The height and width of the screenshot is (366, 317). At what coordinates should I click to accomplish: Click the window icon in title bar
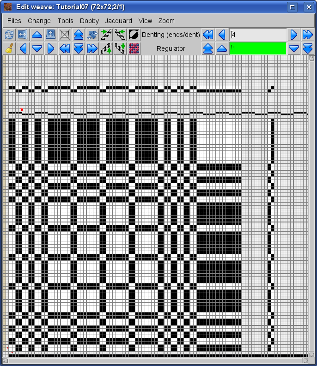pyautogui.click(x=8, y=7)
